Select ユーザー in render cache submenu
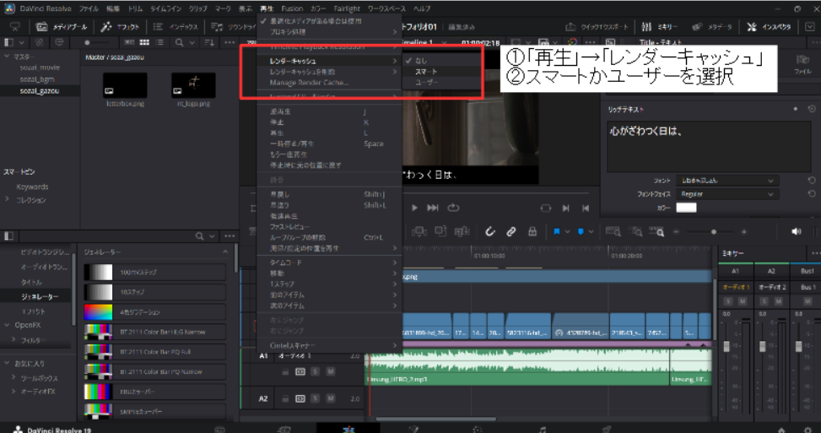 [x=427, y=82]
